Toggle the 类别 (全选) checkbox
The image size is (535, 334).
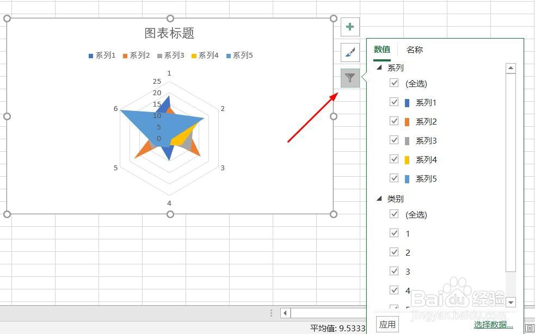tap(394, 214)
